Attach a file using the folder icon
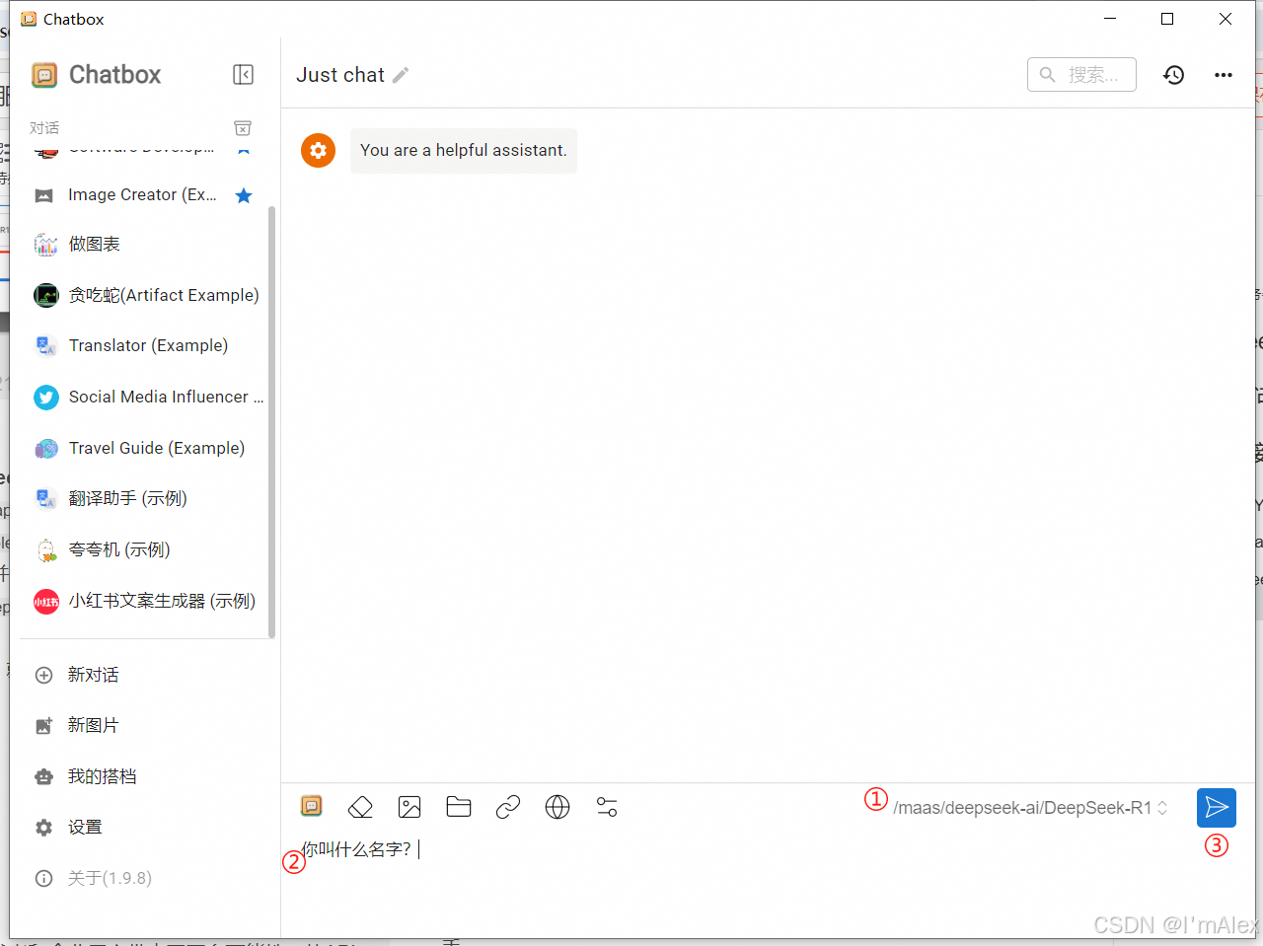 (459, 807)
